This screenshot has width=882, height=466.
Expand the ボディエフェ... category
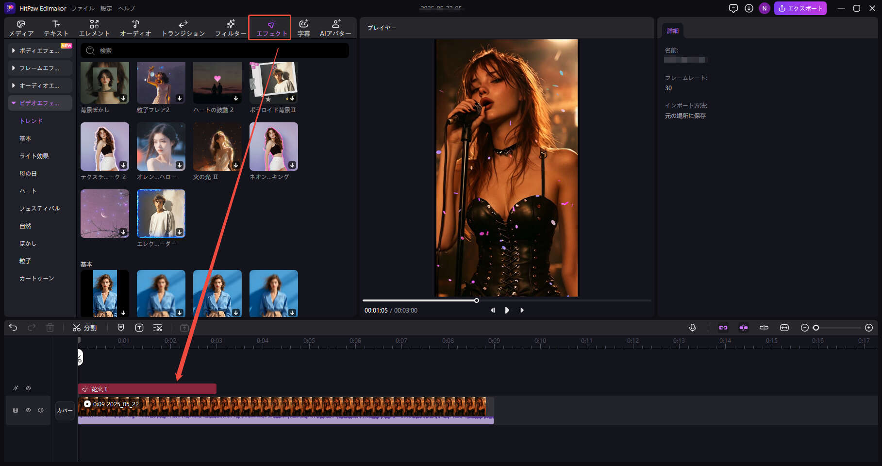click(40, 50)
